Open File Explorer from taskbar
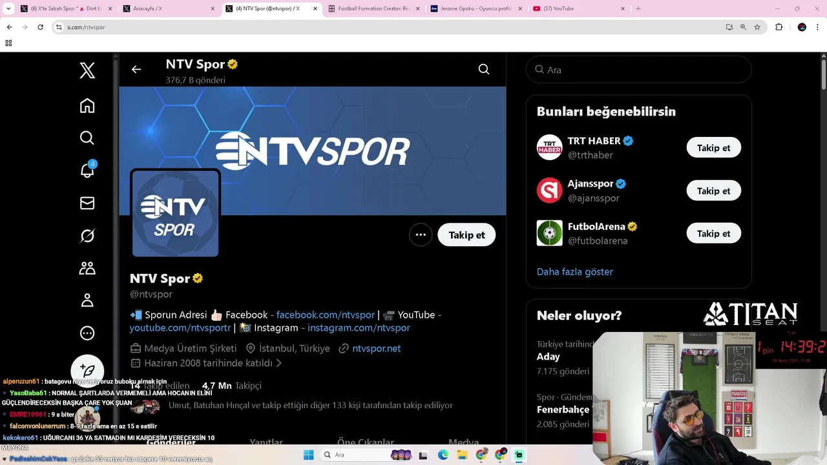This screenshot has height=465, width=827. click(462, 455)
